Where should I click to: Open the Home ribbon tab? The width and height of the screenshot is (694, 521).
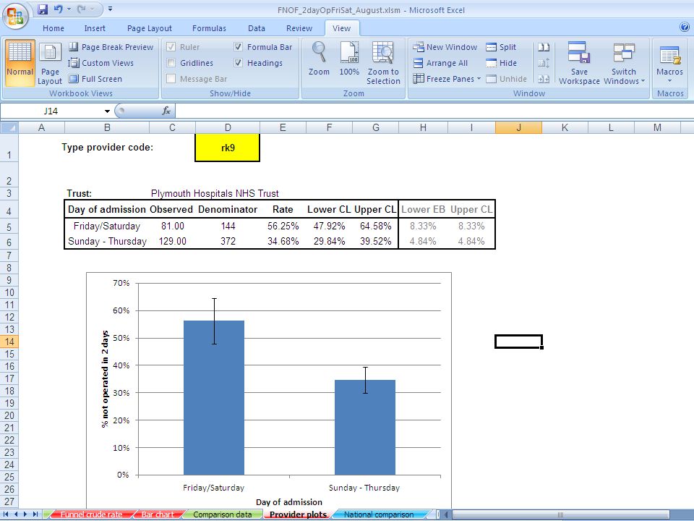(x=53, y=28)
